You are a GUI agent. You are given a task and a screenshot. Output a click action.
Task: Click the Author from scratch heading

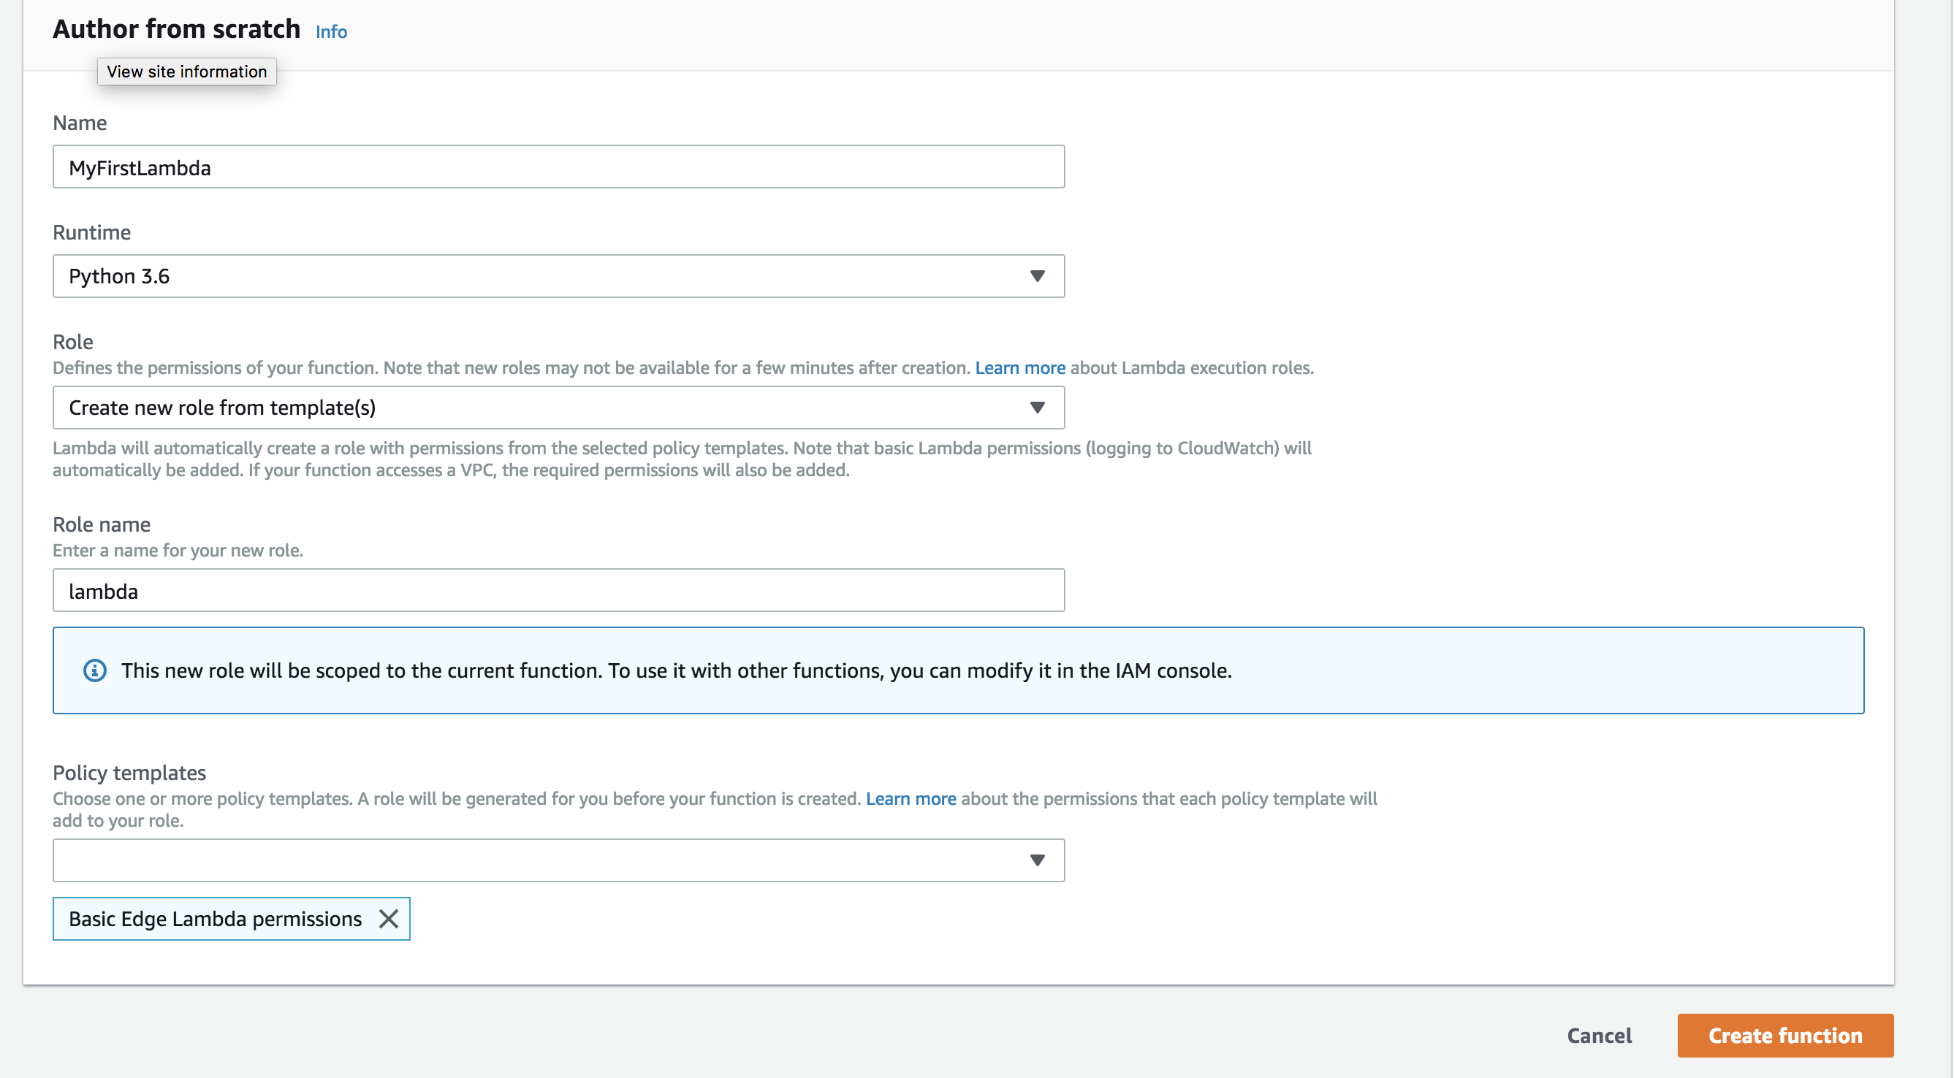[x=177, y=28]
